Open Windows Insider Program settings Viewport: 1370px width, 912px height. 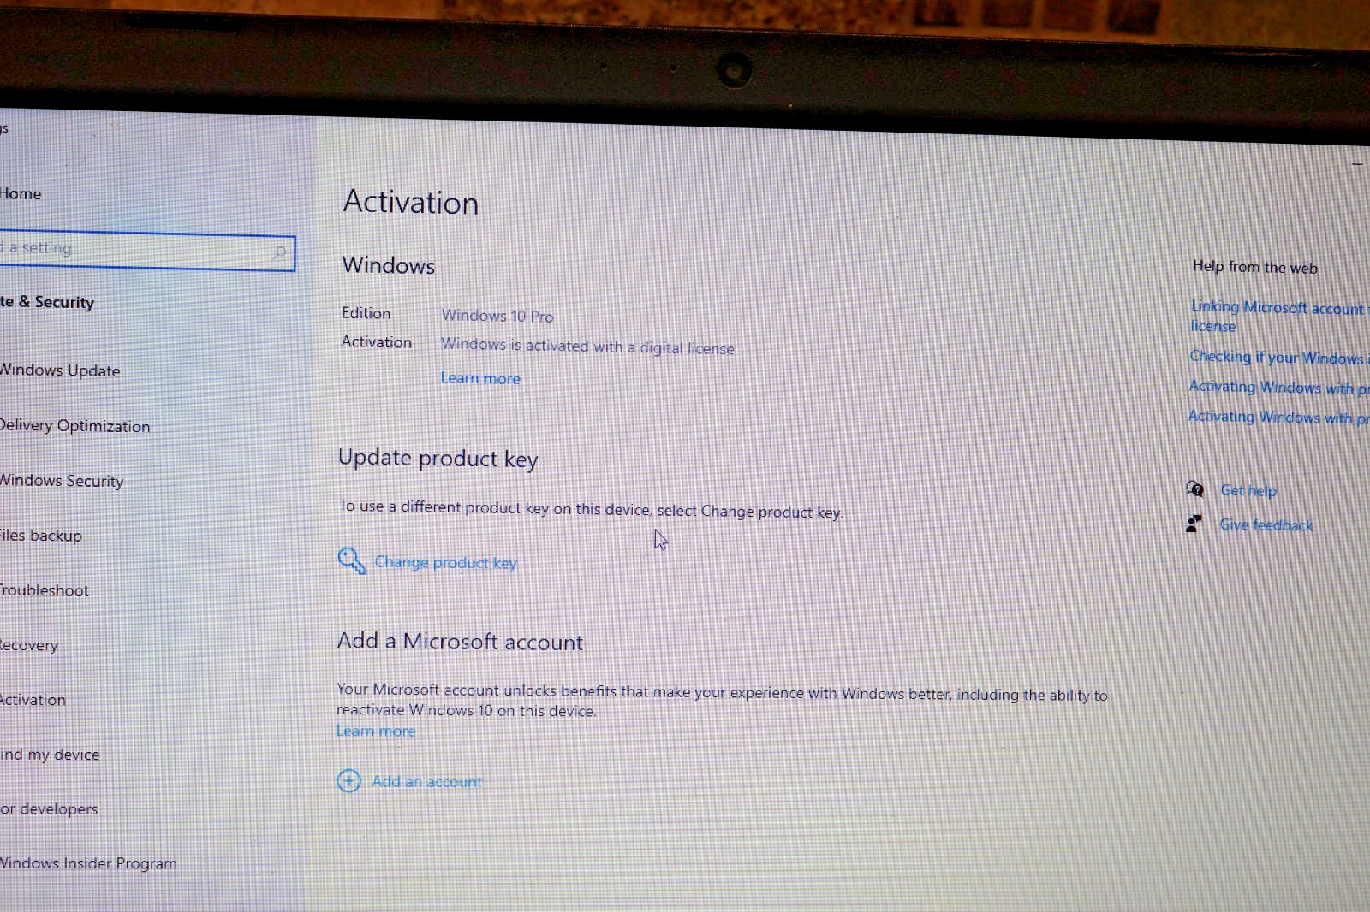[88, 863]
